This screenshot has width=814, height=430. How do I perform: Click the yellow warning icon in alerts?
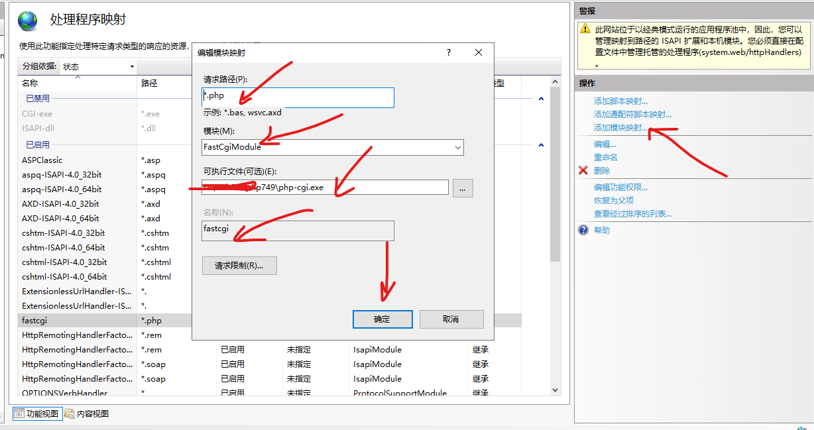(x=585, y=30)
